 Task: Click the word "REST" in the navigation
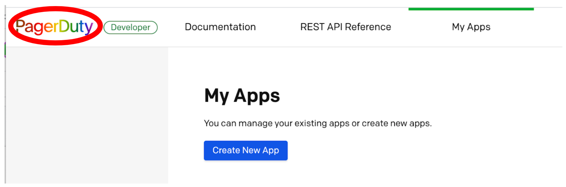tap(312, 27)
